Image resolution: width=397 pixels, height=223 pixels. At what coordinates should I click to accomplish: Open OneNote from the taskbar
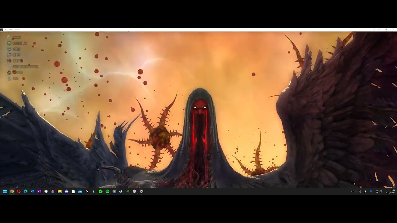pos(39,191)
